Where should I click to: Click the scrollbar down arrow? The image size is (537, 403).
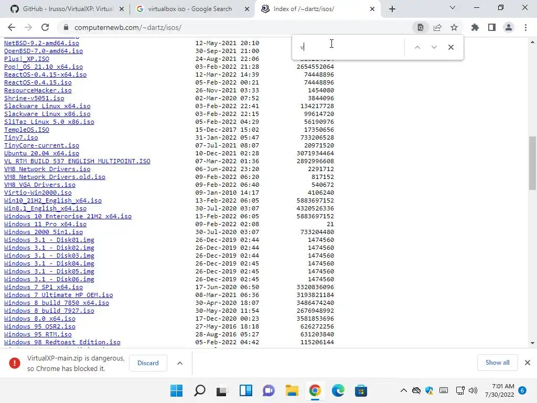point(532,343)
